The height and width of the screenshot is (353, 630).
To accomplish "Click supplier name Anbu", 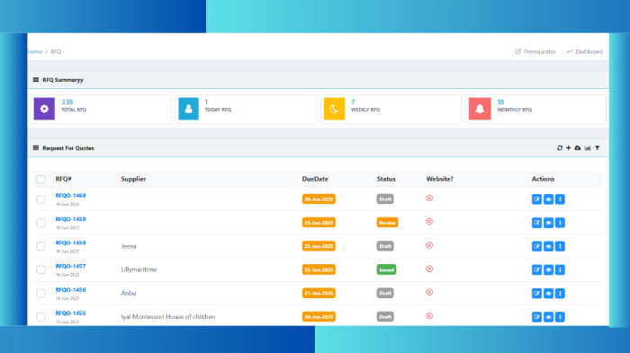I will click(129, 293).
